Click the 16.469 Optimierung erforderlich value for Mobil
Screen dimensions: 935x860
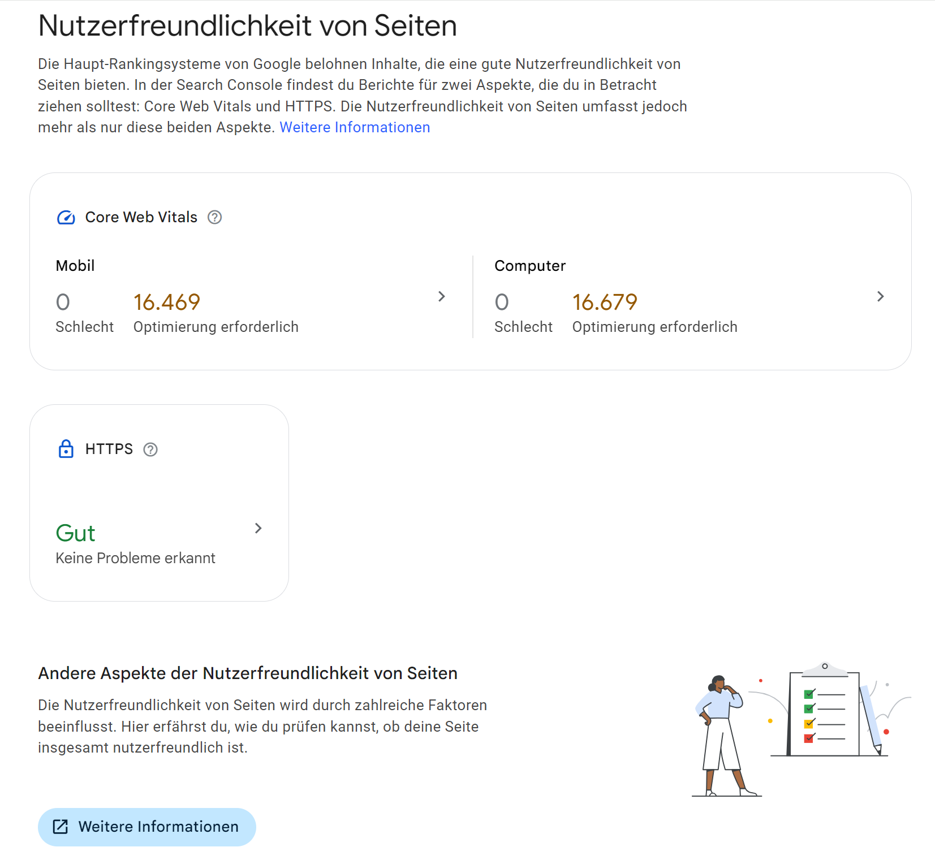pos(167,302)
